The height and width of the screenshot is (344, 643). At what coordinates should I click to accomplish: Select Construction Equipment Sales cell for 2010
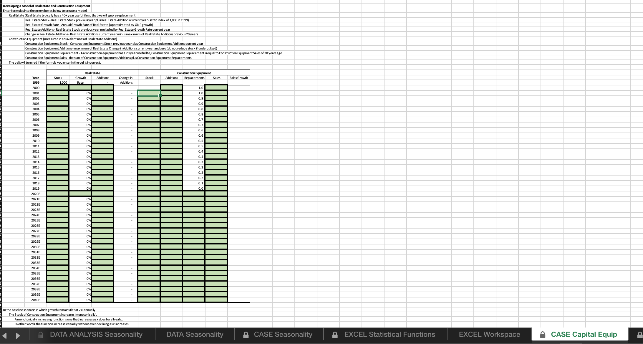tap(216, 141)
